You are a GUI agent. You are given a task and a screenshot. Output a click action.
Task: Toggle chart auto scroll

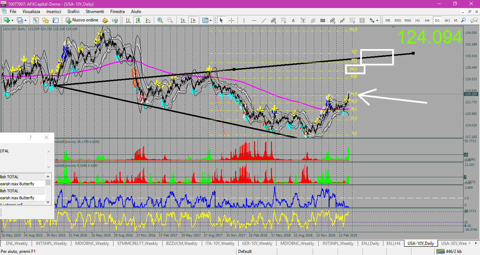183,20
